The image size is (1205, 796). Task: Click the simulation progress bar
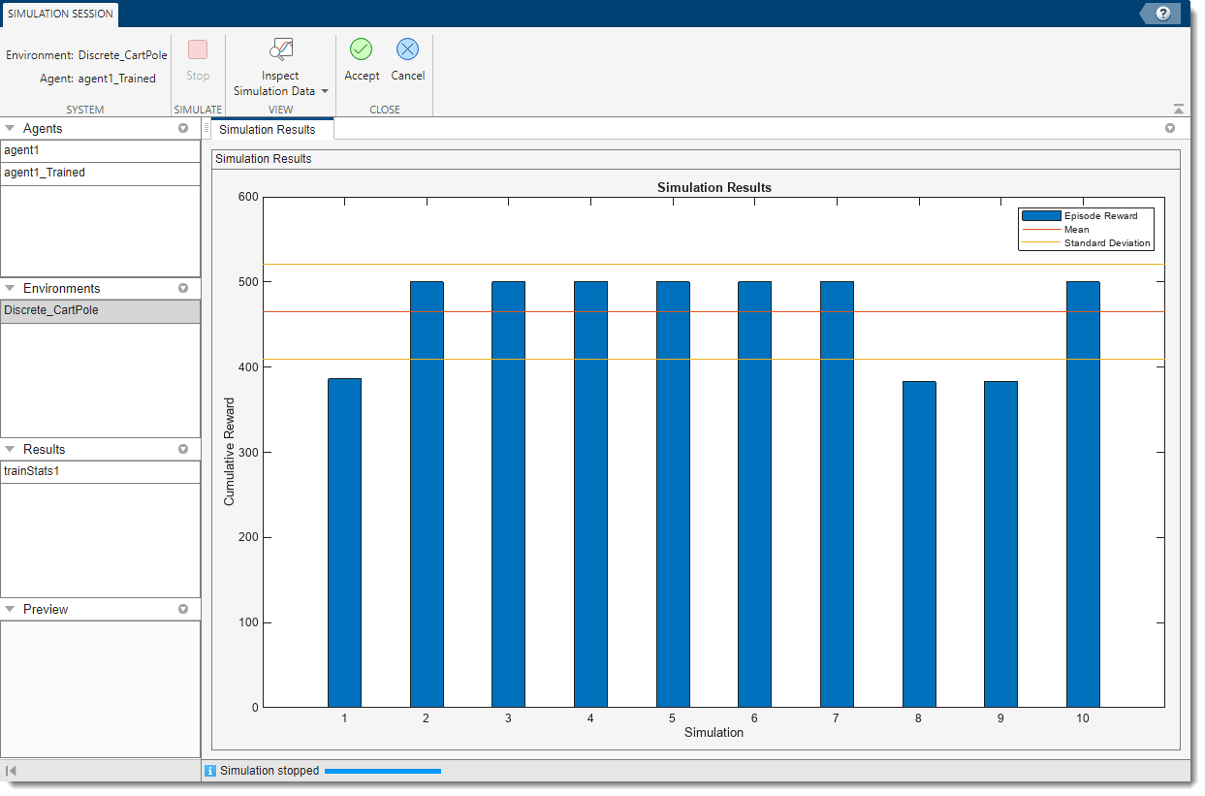pos(382,770)
